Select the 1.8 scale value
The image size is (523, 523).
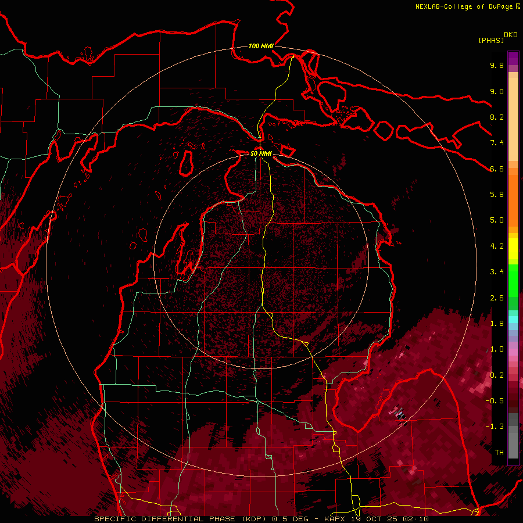(x=497, y=324)
